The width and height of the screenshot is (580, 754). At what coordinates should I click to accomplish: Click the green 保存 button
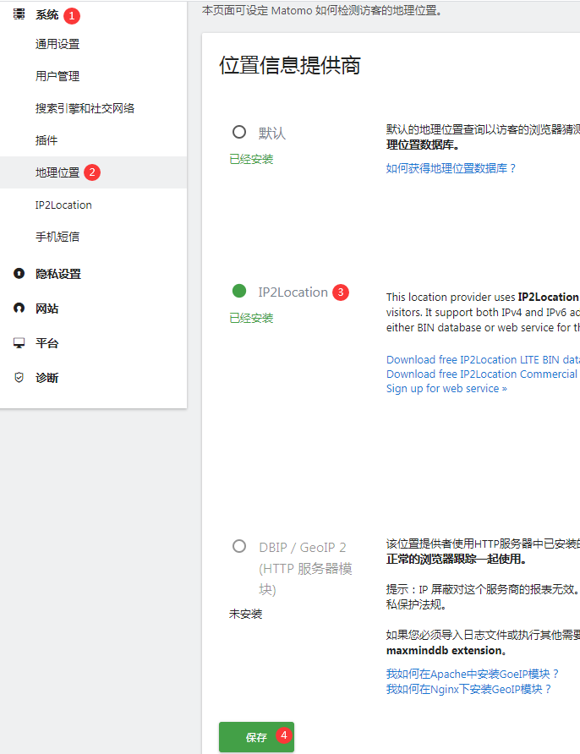click(256, 737)
